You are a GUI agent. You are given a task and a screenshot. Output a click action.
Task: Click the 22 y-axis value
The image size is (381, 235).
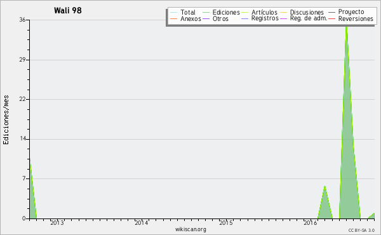22,99
